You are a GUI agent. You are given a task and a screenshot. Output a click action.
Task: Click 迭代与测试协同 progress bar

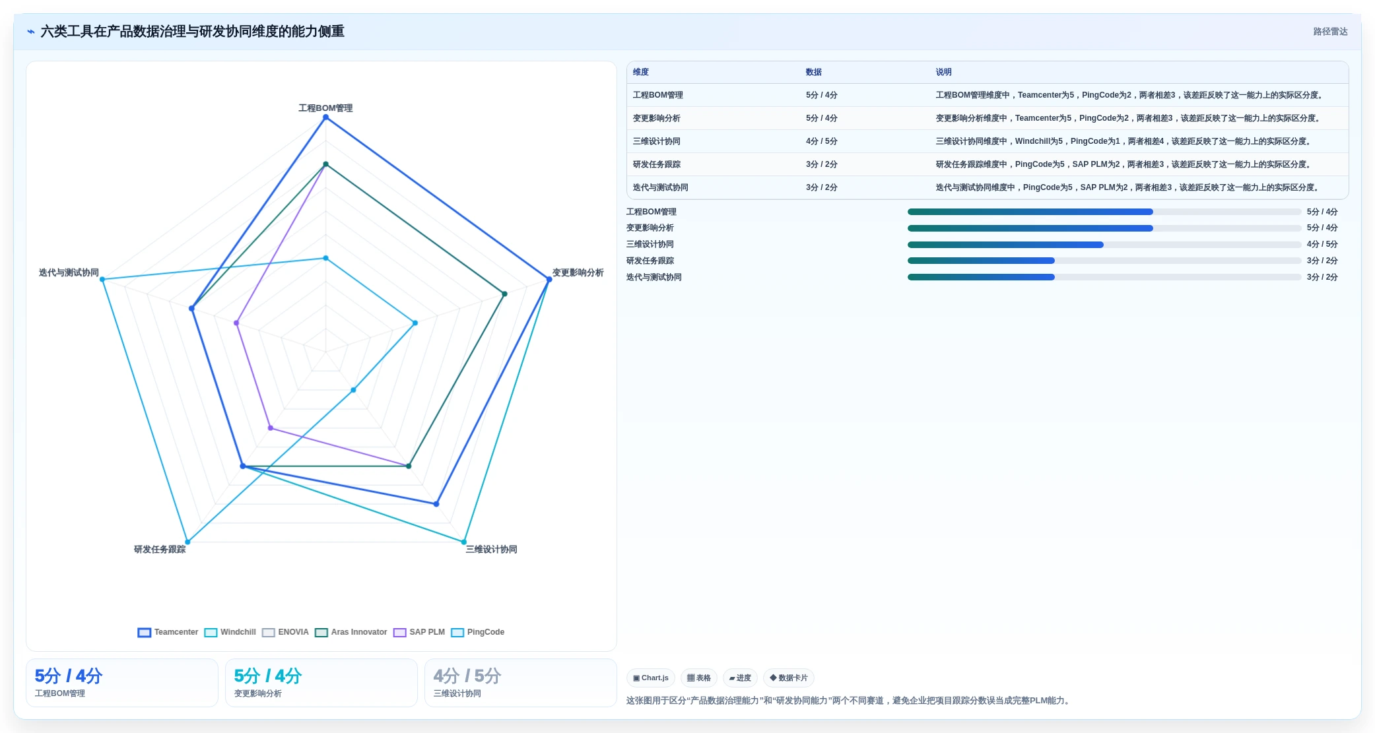coord(1104,277)
